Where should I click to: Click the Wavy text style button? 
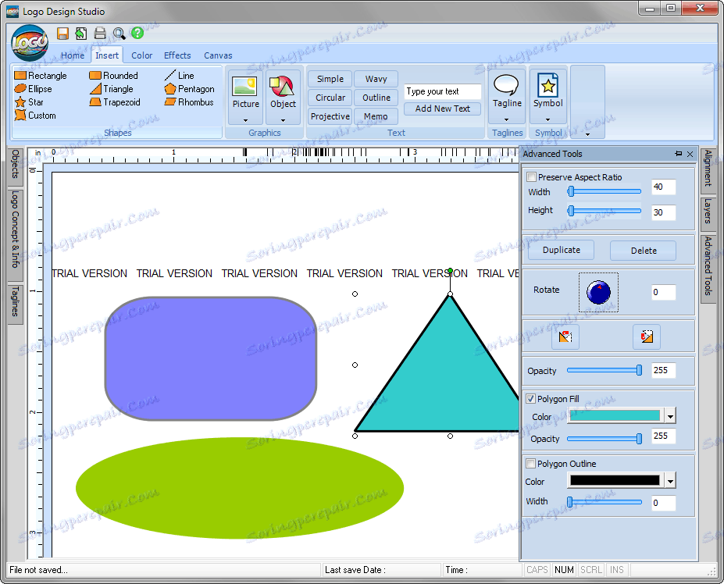(x=376, y=79)
